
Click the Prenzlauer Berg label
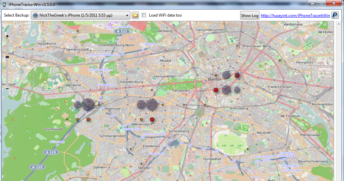point(257,46)
